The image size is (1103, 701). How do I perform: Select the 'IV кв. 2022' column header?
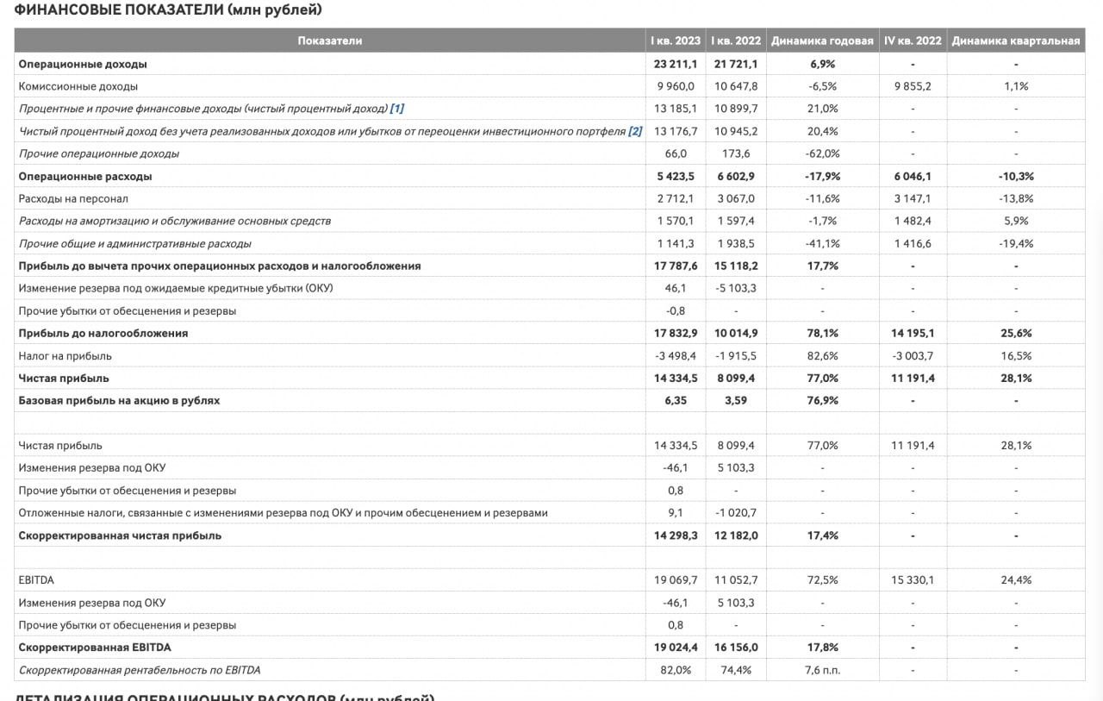tap(913, 41)
